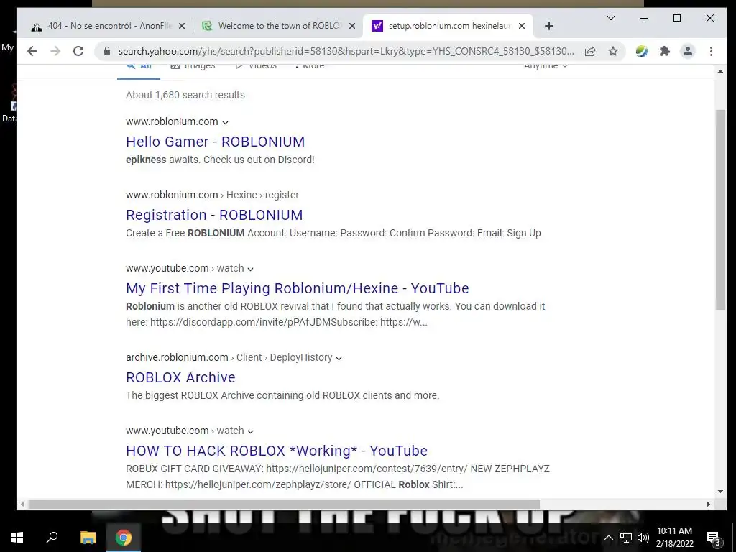
Task: Open the Chrome profile avatar
Action: coord(688,51)
